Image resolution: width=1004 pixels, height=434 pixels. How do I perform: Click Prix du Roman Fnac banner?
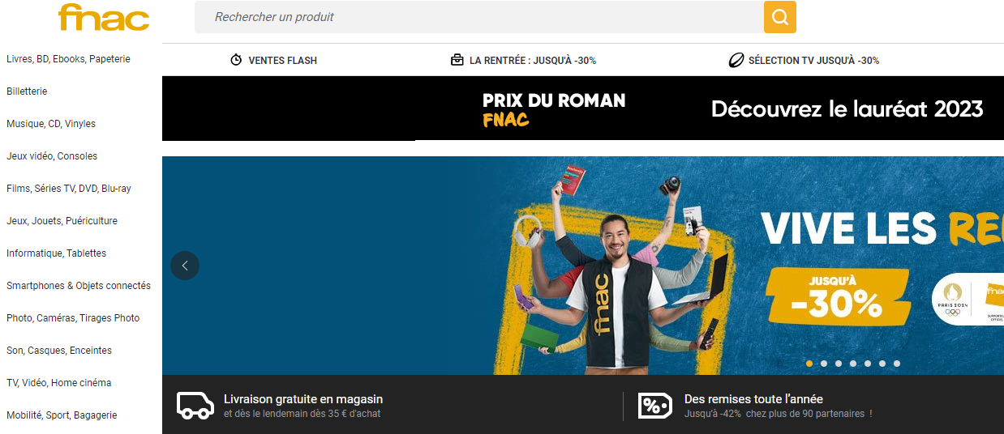583,108
